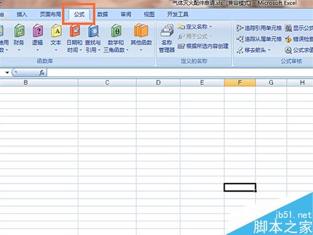313x235 pixels.
Task: Select column E header
Action: click(202, 83)
